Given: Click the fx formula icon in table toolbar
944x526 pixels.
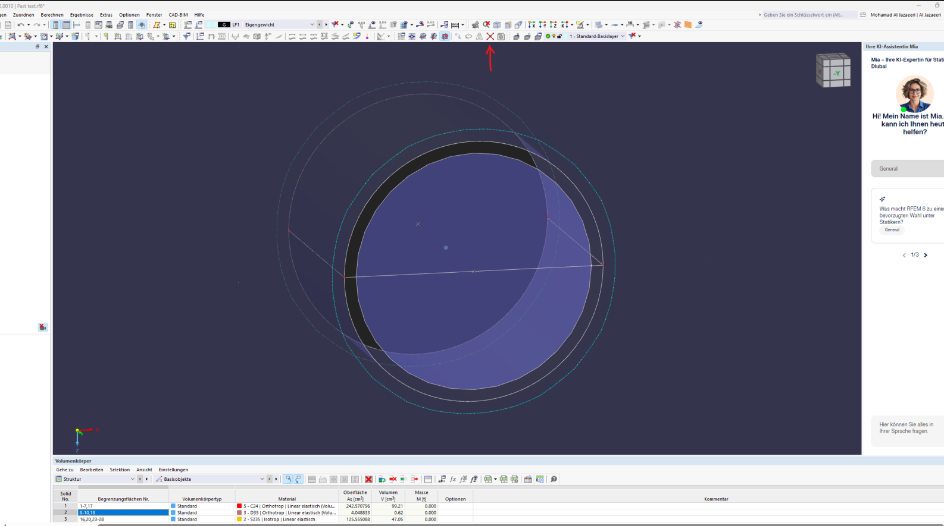Looking at the screenshot, I should 453,479.
